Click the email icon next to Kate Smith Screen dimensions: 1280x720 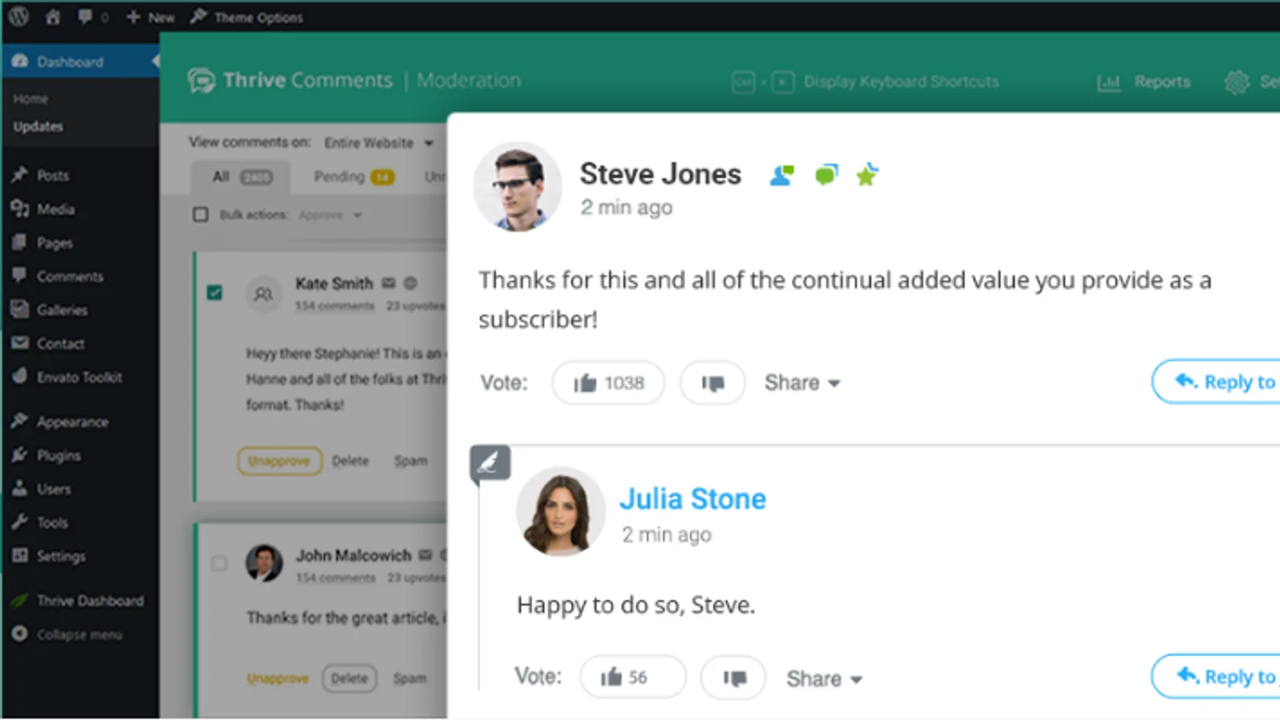coord(389,282)
